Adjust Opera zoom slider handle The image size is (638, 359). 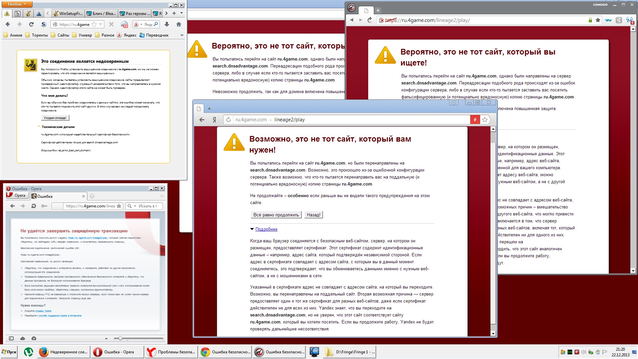120,338
